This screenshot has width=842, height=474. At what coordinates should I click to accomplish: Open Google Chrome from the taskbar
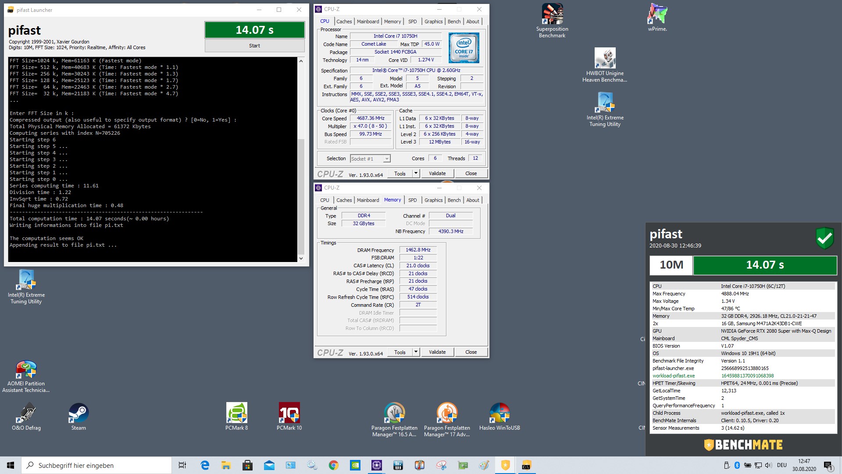(334, 465)
